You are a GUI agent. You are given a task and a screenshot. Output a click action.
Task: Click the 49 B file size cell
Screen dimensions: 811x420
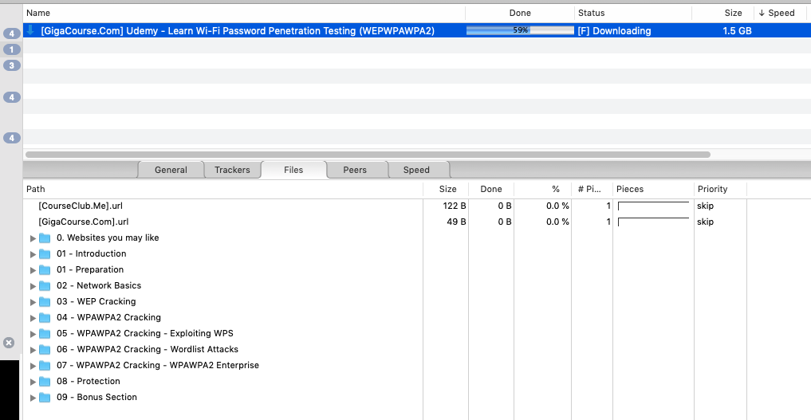point(456,222)
